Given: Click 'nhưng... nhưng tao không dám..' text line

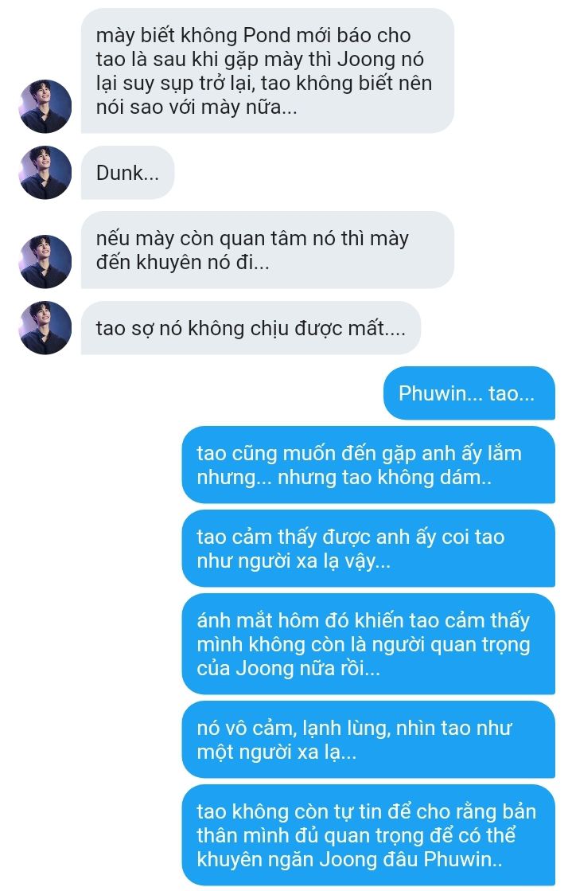Looking at the screenshot, I should click(344, 477).
